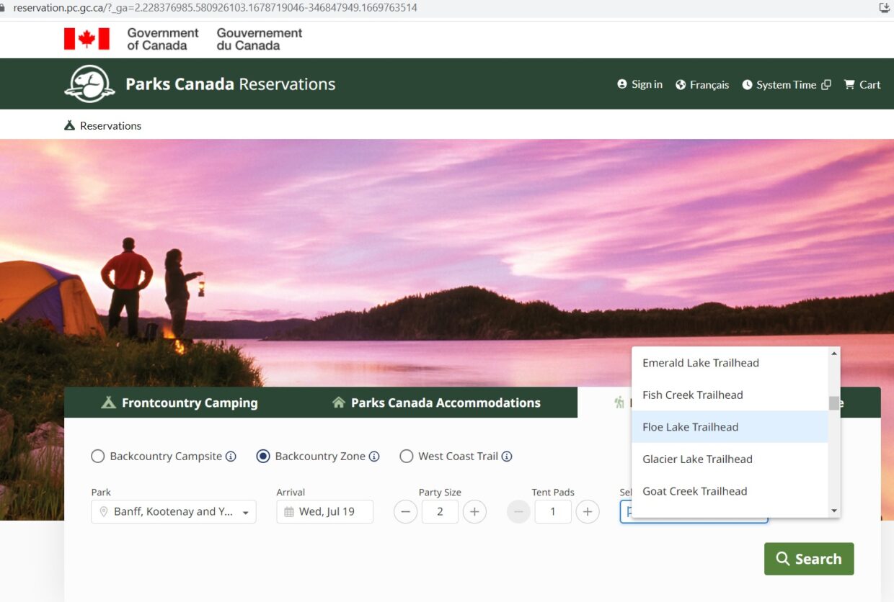Choose Floe Lake Trailhead from the list
894x602 pixels.
click(690, 427)
